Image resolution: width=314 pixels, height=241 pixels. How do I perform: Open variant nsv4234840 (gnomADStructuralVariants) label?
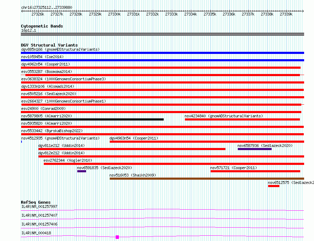coord(224,116)
